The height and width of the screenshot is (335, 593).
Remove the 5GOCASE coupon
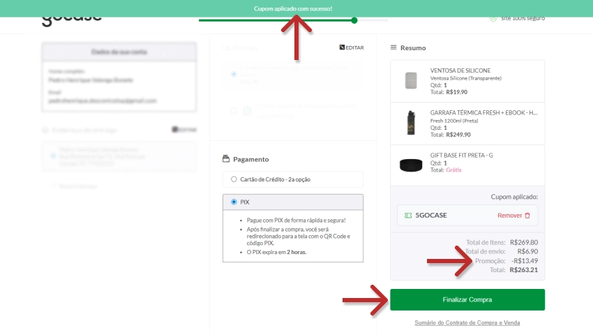point(513,216)
